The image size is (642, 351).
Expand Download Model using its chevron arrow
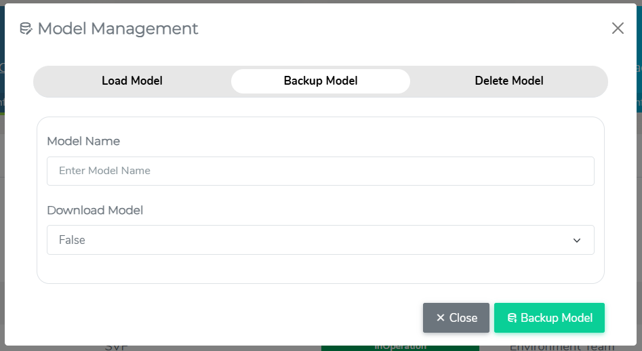[x=577, y=240]
